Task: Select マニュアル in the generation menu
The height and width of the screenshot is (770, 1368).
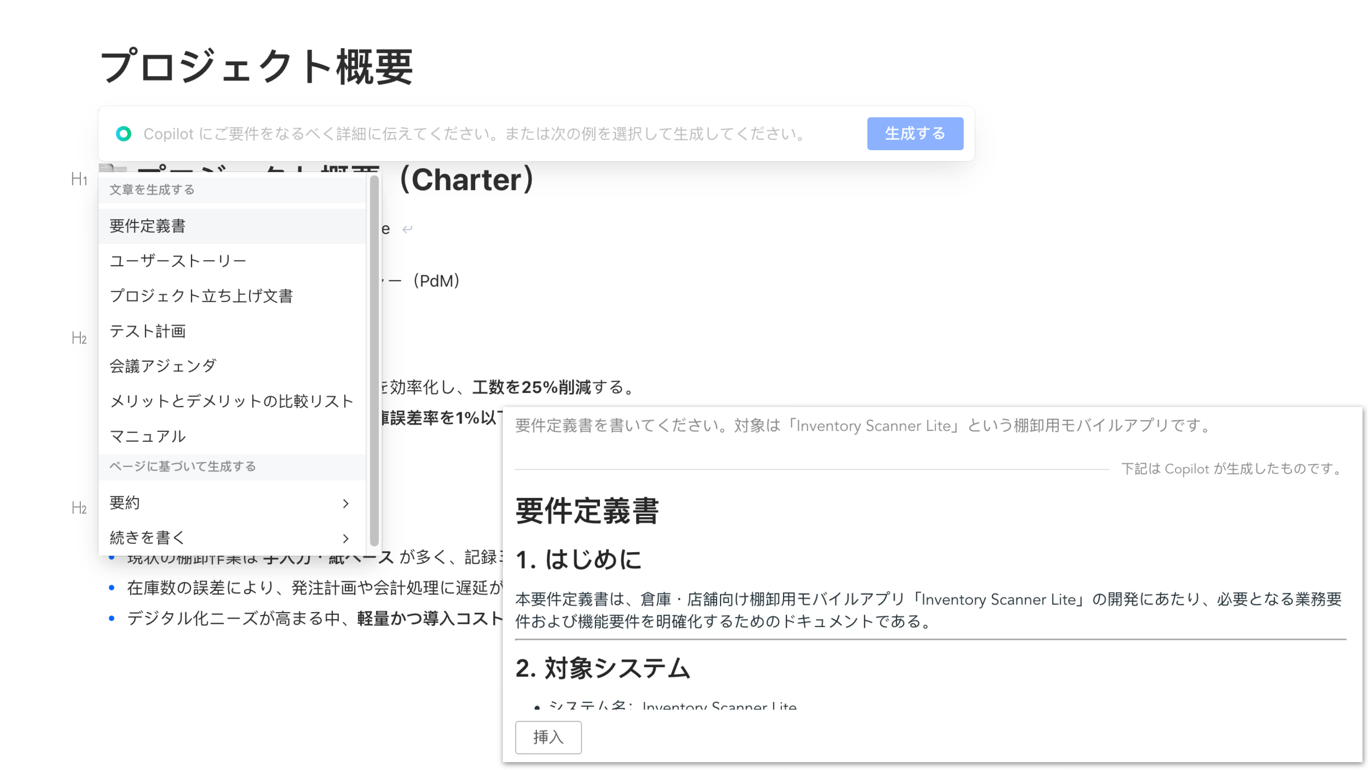Action: [147, 436]
